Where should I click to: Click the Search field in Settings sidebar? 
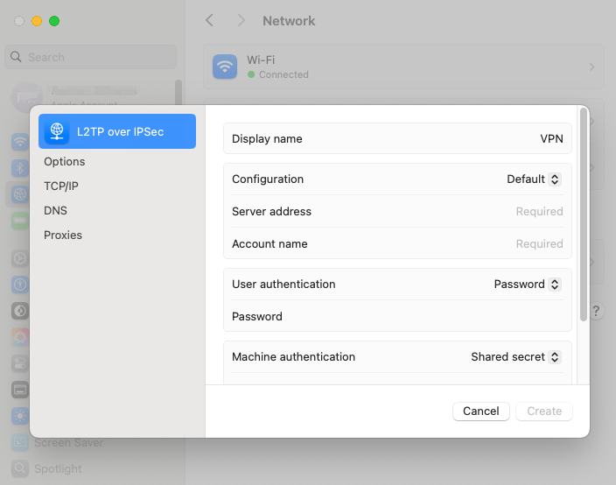90,57
